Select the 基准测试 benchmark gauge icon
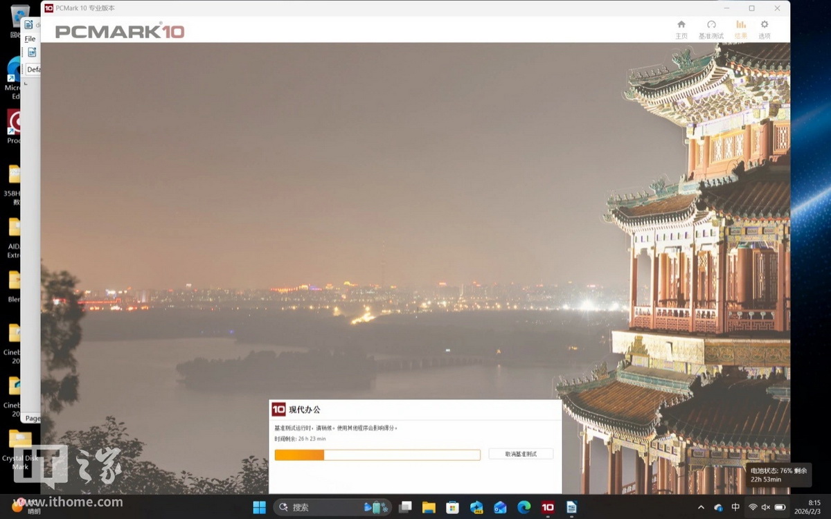This screenshot has height=519, width=831. click(711, 29)
